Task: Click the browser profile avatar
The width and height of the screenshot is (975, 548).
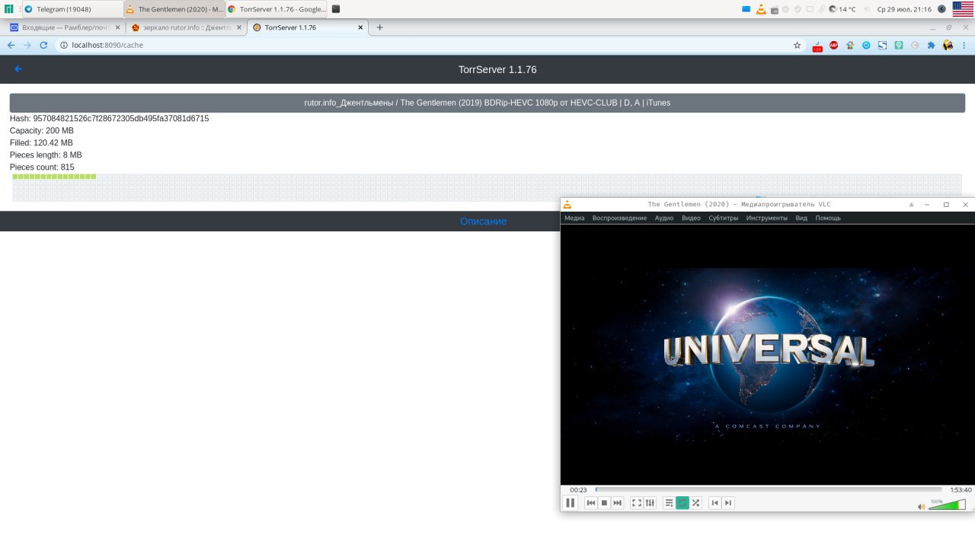Action: [948, 45]
